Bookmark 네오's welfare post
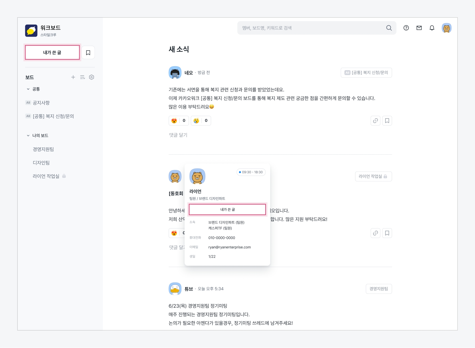475x348 pixels. [x=387, y=121]
